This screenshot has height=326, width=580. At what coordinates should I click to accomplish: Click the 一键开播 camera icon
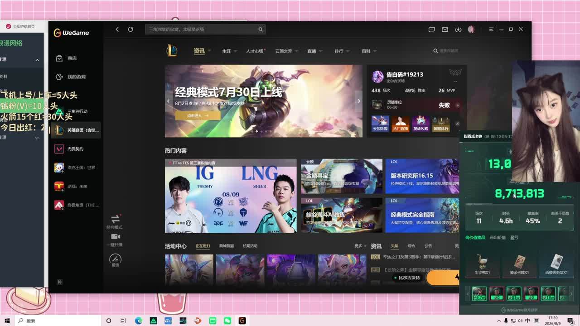(x=115, y=237)
